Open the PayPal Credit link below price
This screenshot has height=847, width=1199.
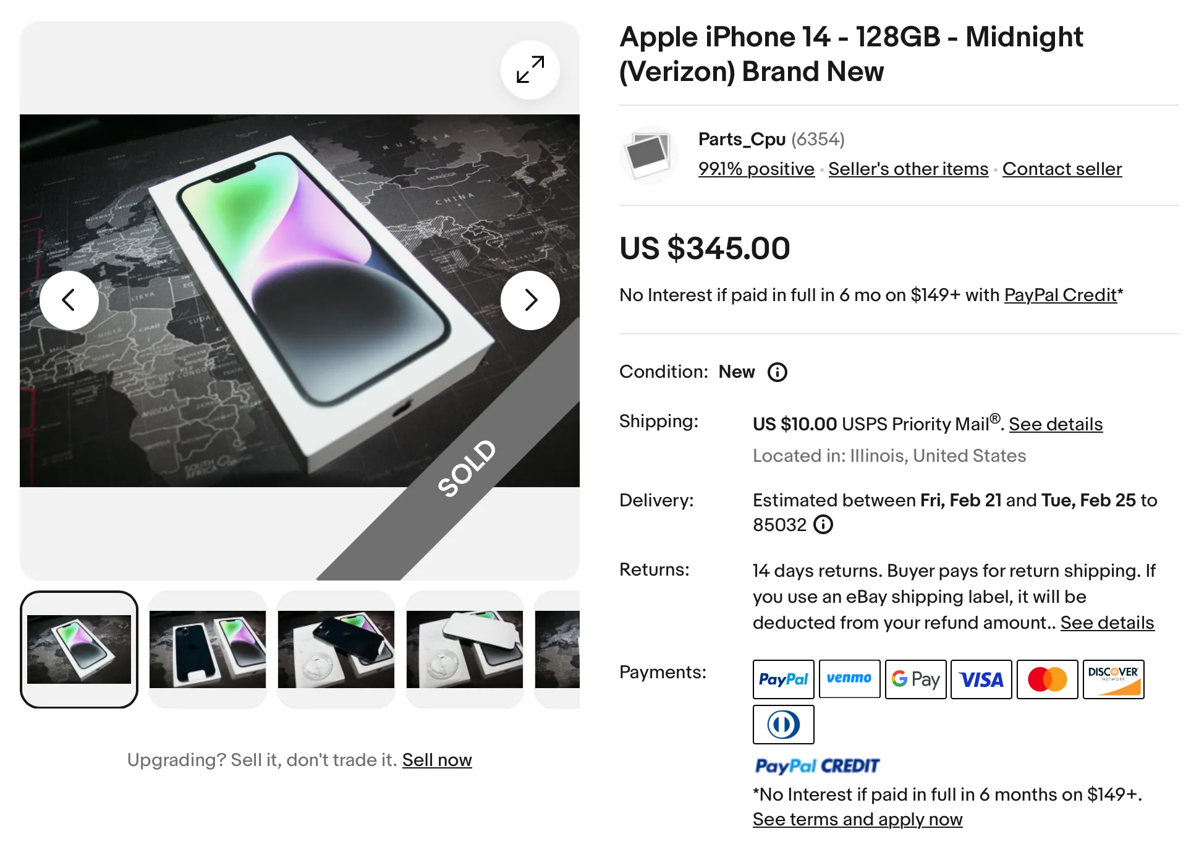click(x=1060, y=295)
